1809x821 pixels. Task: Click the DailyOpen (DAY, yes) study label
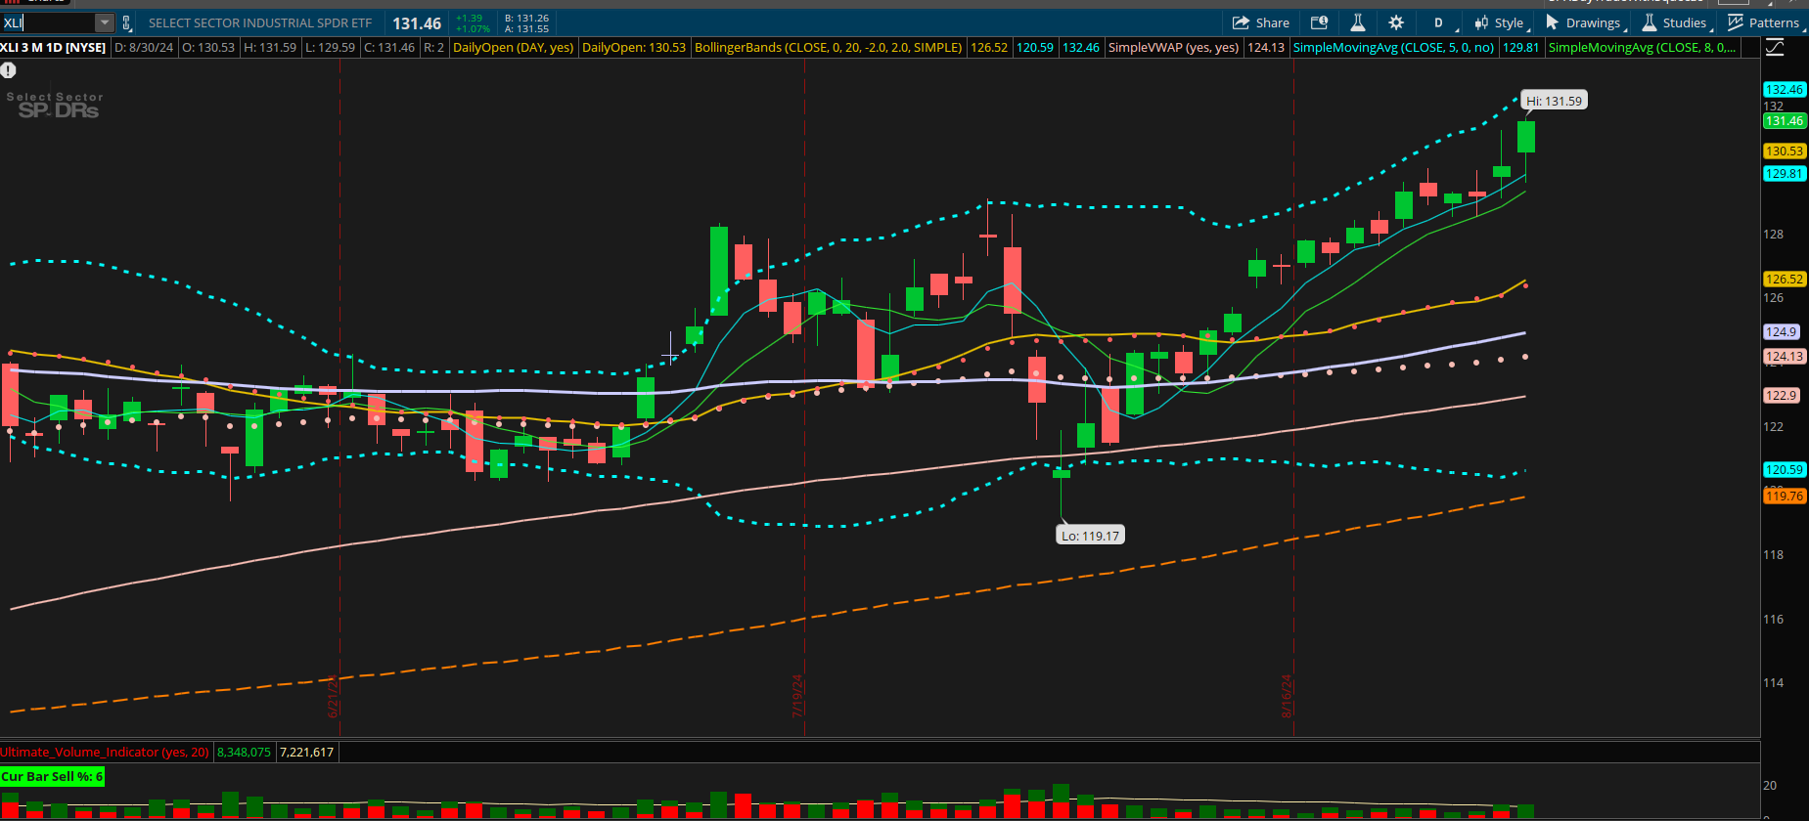tap(514, 47)
